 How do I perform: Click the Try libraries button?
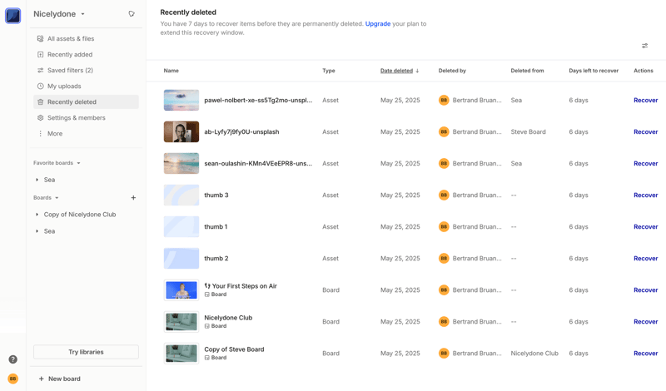click(x=86, y=352)
